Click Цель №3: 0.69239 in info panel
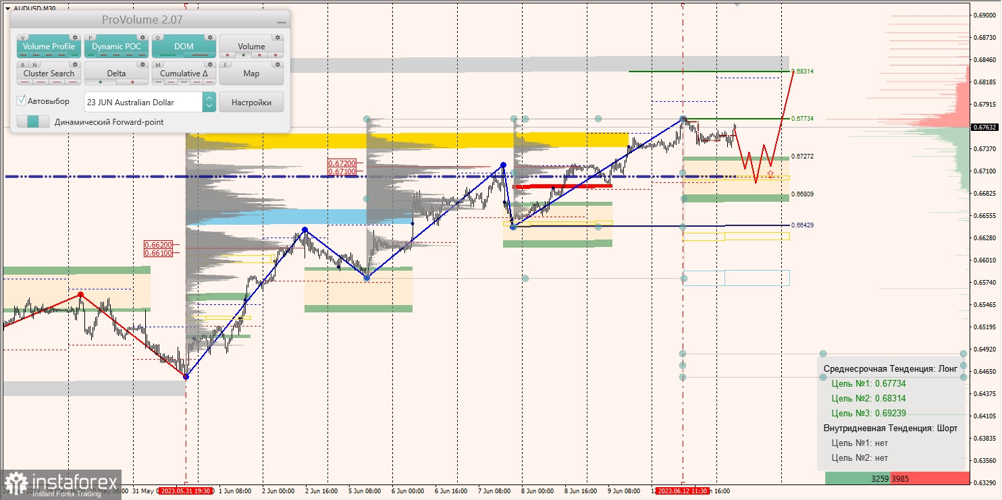Viewport: 1002px width, 500px height. coord(868,413)
